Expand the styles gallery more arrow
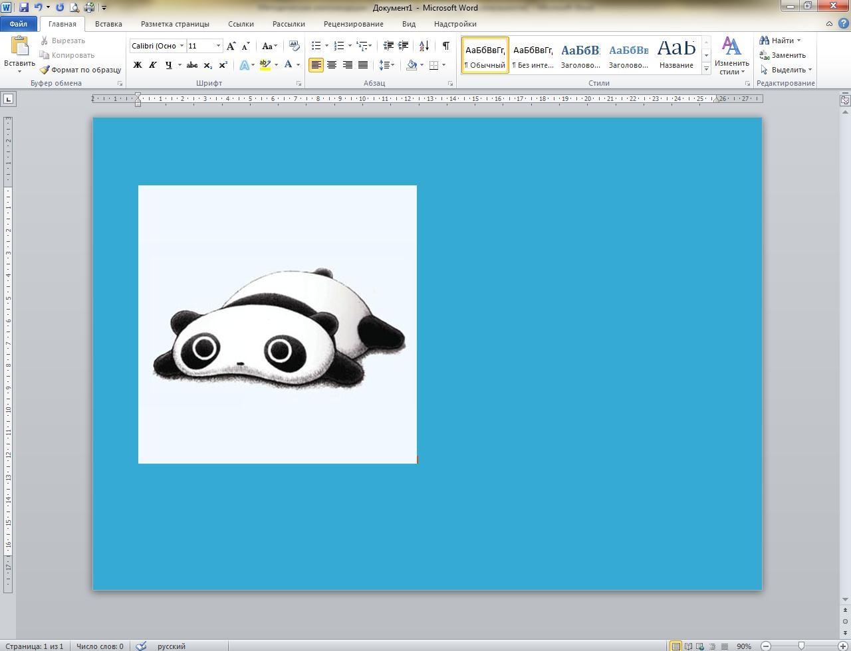Screen dimensions: 851x651 pyautogui.click(x=706, y=69)
